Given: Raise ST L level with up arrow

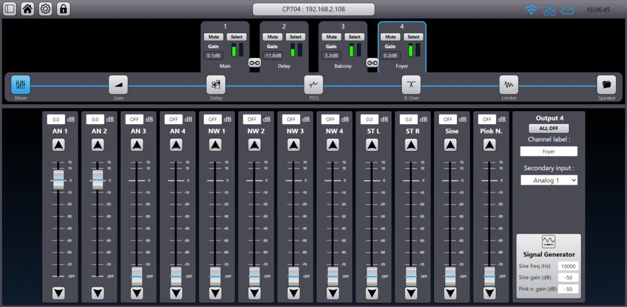Looking at the screenshot, I should (x=372, y=145).
